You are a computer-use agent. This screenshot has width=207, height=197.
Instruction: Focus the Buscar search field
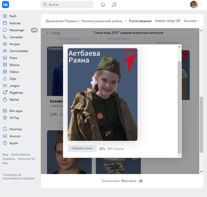[67, 5]
